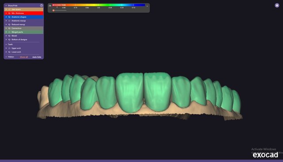Select the Min. thickness label
Image resolution: width=283 pixels, height=162 pixels.
coord(18,13)
